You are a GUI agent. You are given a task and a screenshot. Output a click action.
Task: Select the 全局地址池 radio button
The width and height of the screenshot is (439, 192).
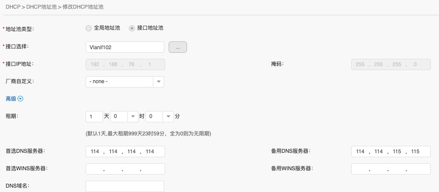tap(89, 28)
